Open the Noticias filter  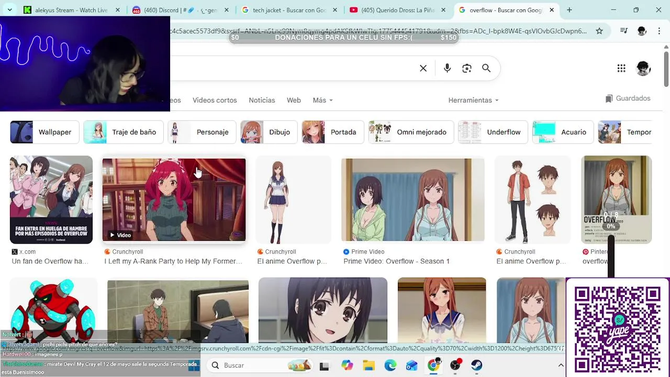262,100
